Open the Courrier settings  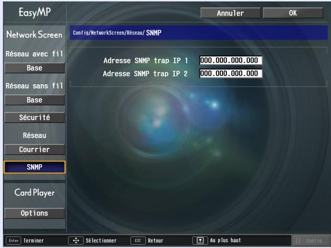(35, 149)
